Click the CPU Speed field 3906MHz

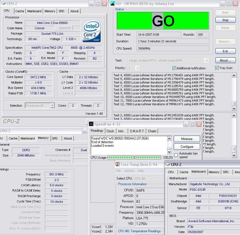click(x=173, y=48)
